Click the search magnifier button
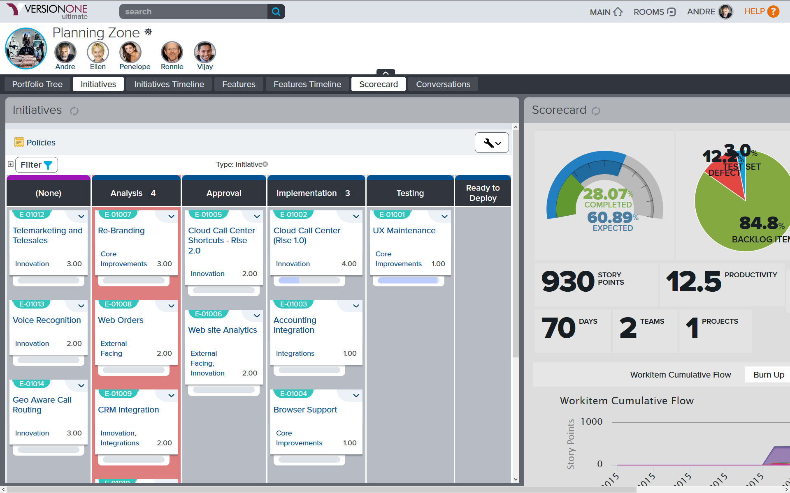Viewport: 790px width, 493px height. pyautogui.click(x=276, y=12)
